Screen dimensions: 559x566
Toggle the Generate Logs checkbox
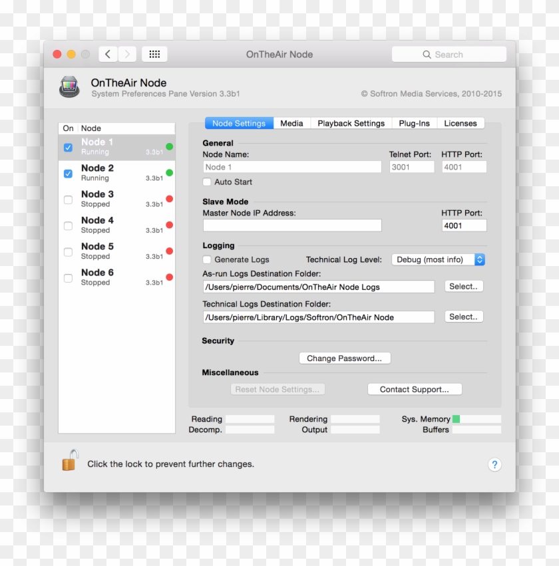[207, 259]
